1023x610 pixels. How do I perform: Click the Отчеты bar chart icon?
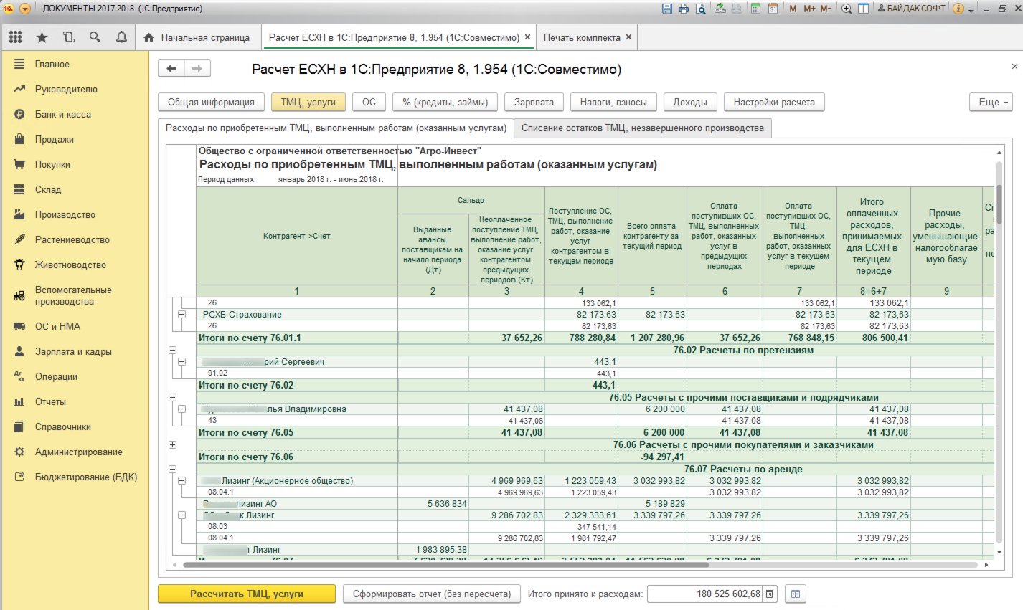pyautogui.click(x=19, y=401)
